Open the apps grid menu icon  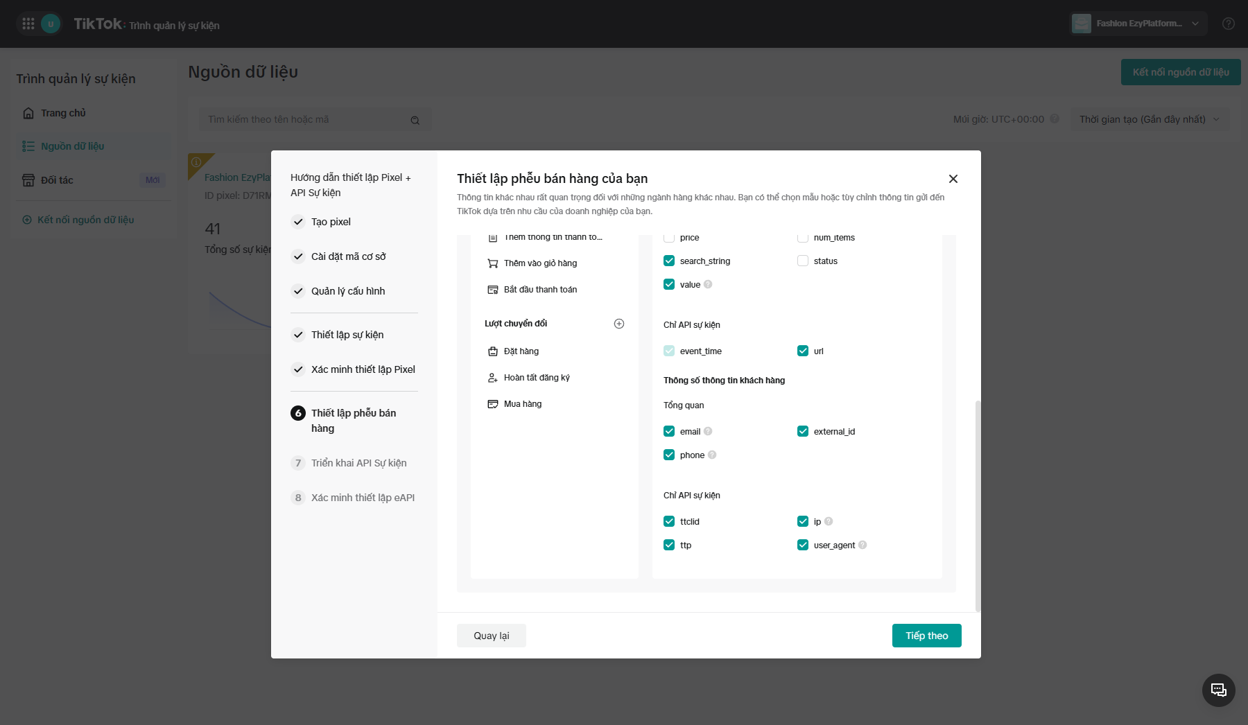(28, 24)
